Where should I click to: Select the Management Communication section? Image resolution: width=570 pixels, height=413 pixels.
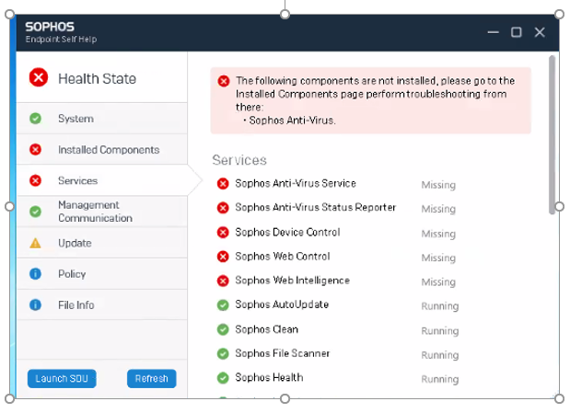[102, 212]
